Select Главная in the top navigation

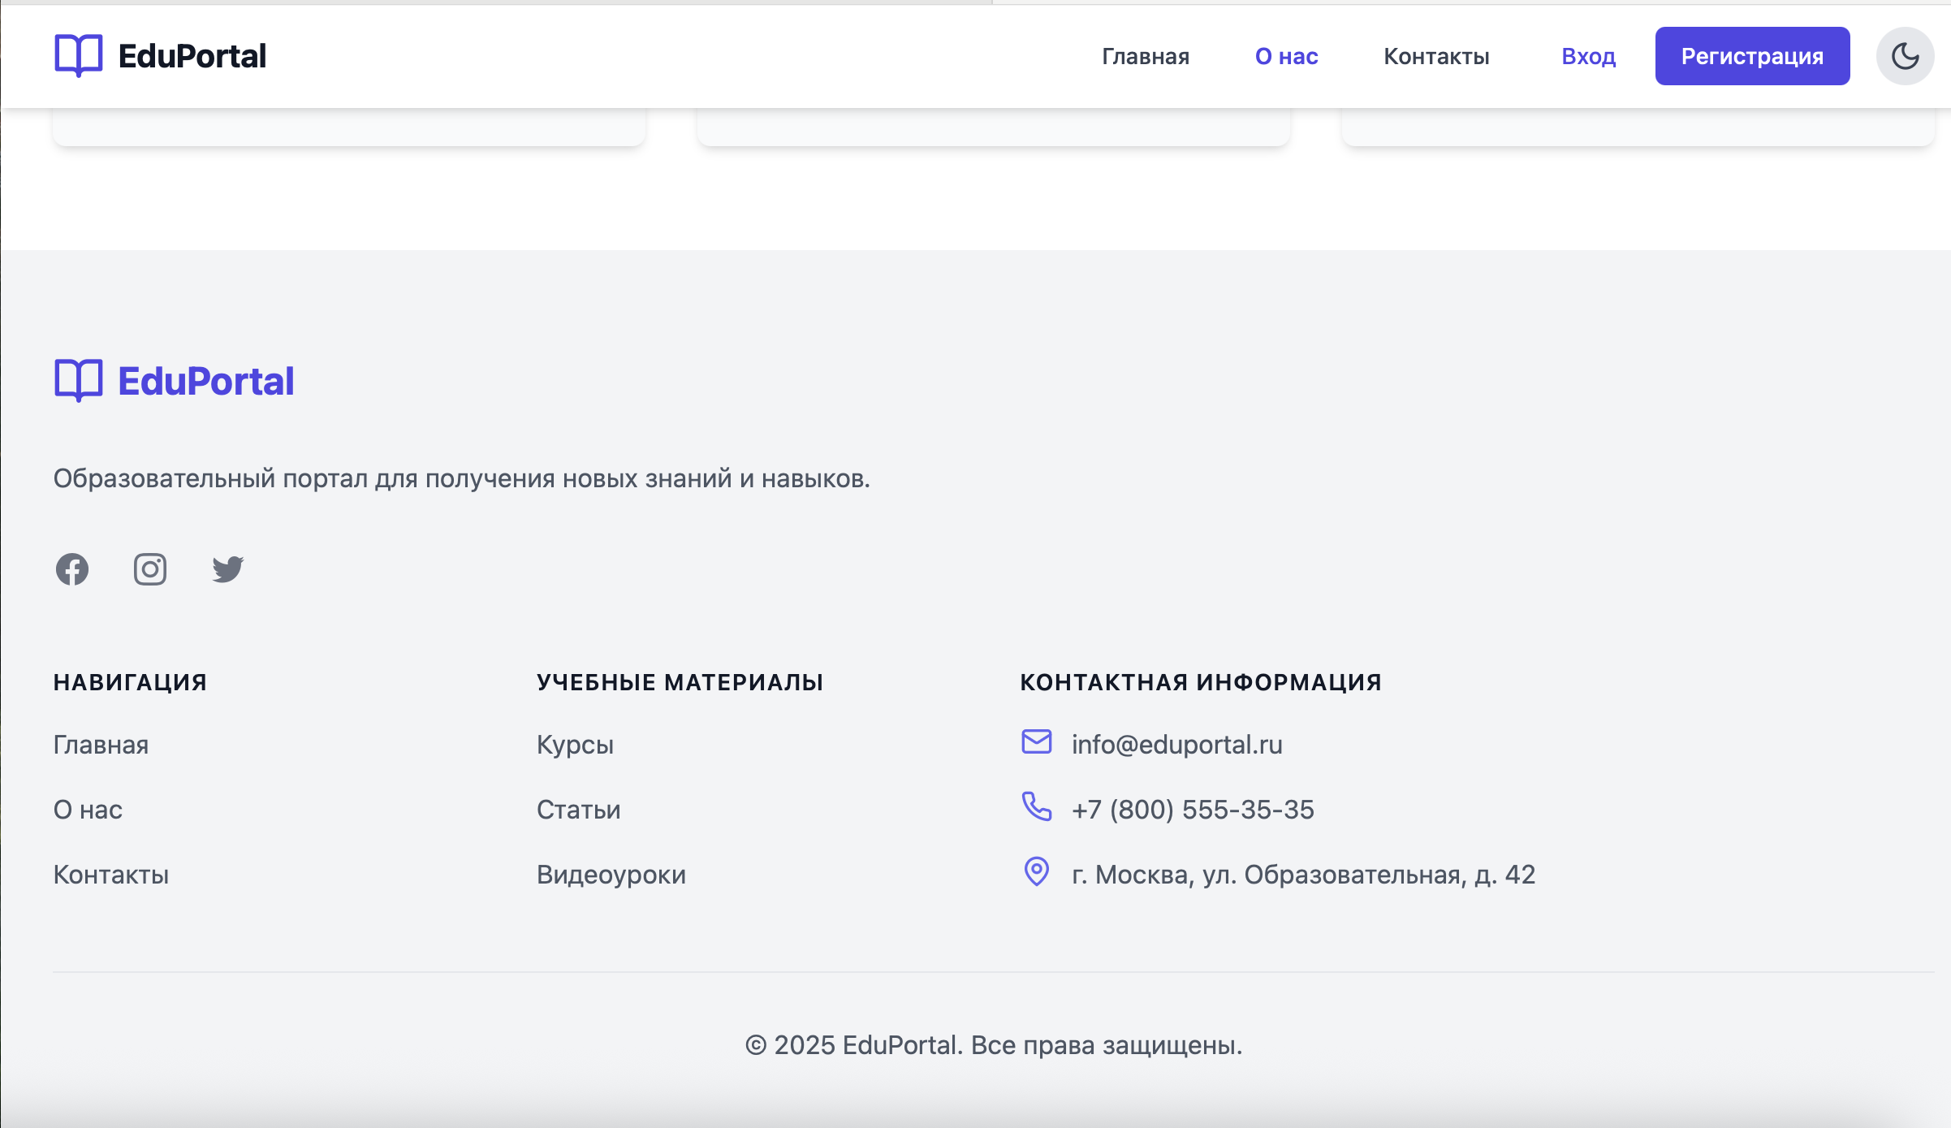[1145, 56]
